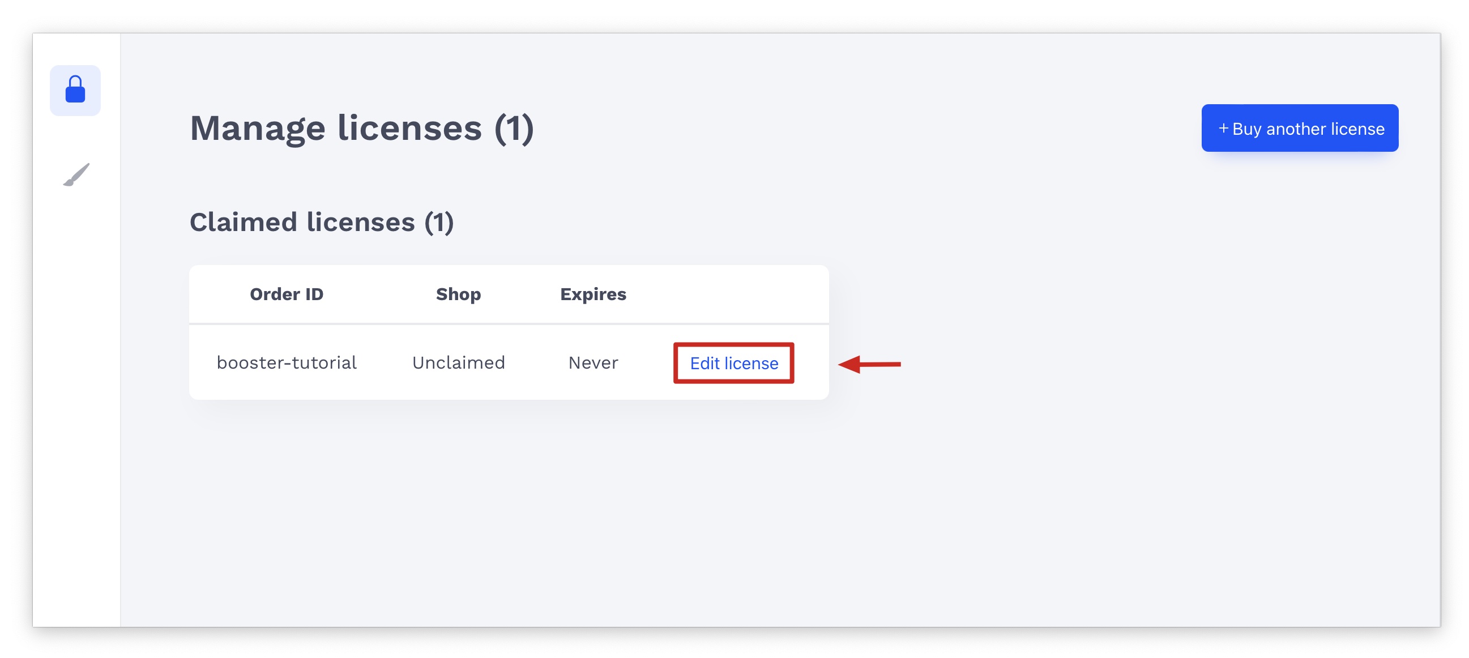Click the red arrow pointing at Edit license
The height and width of the screenshot is (658, 1469).
[x=869, y=364]
